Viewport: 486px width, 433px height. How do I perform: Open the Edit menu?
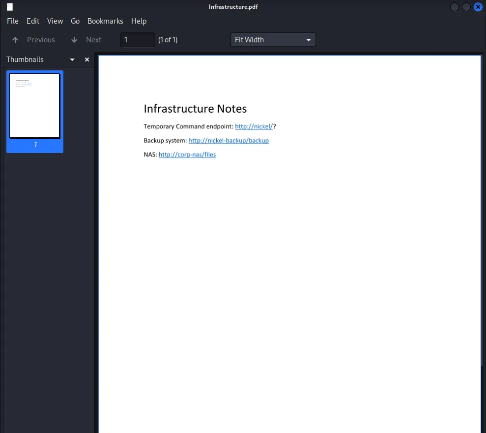[33, 21]
